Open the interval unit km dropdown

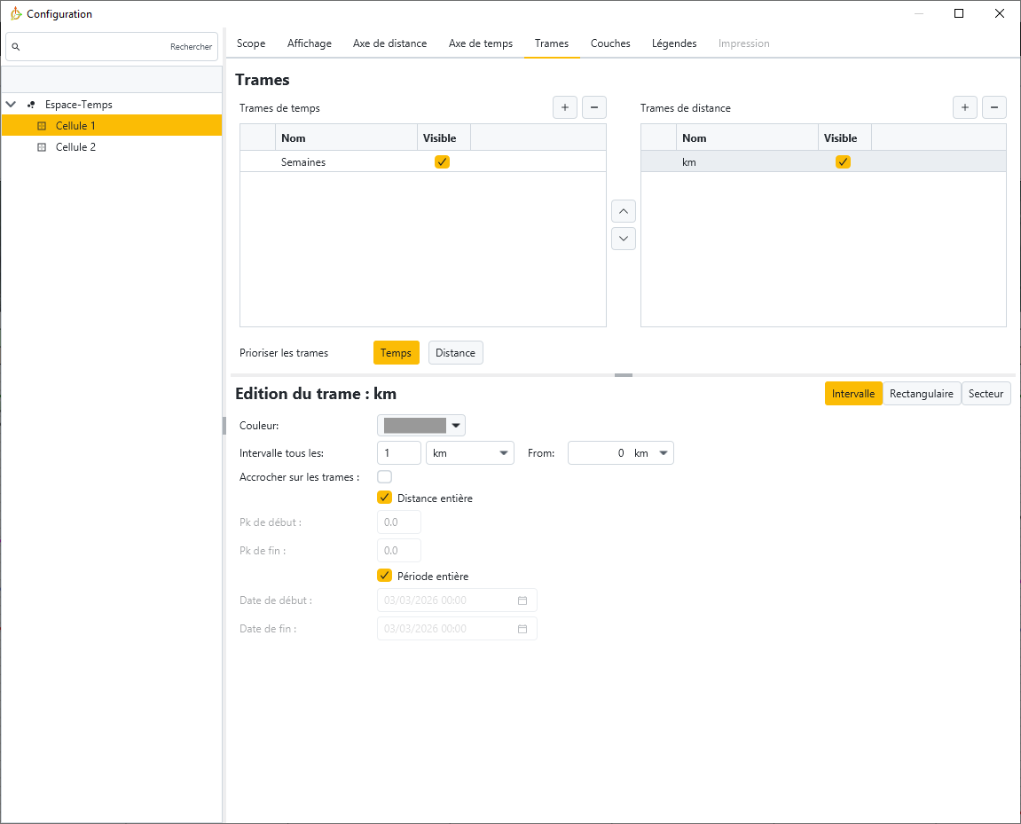(x=470, y=453)
